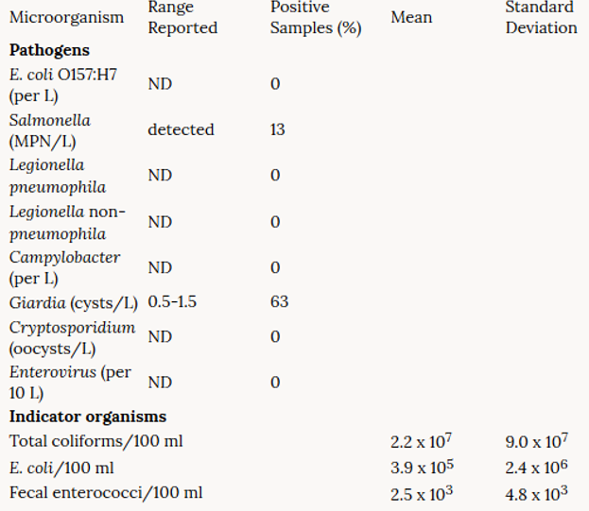Click the Positive Samples (%) header
This screenshot has height=511, width=589.
[x=316, y=17]
